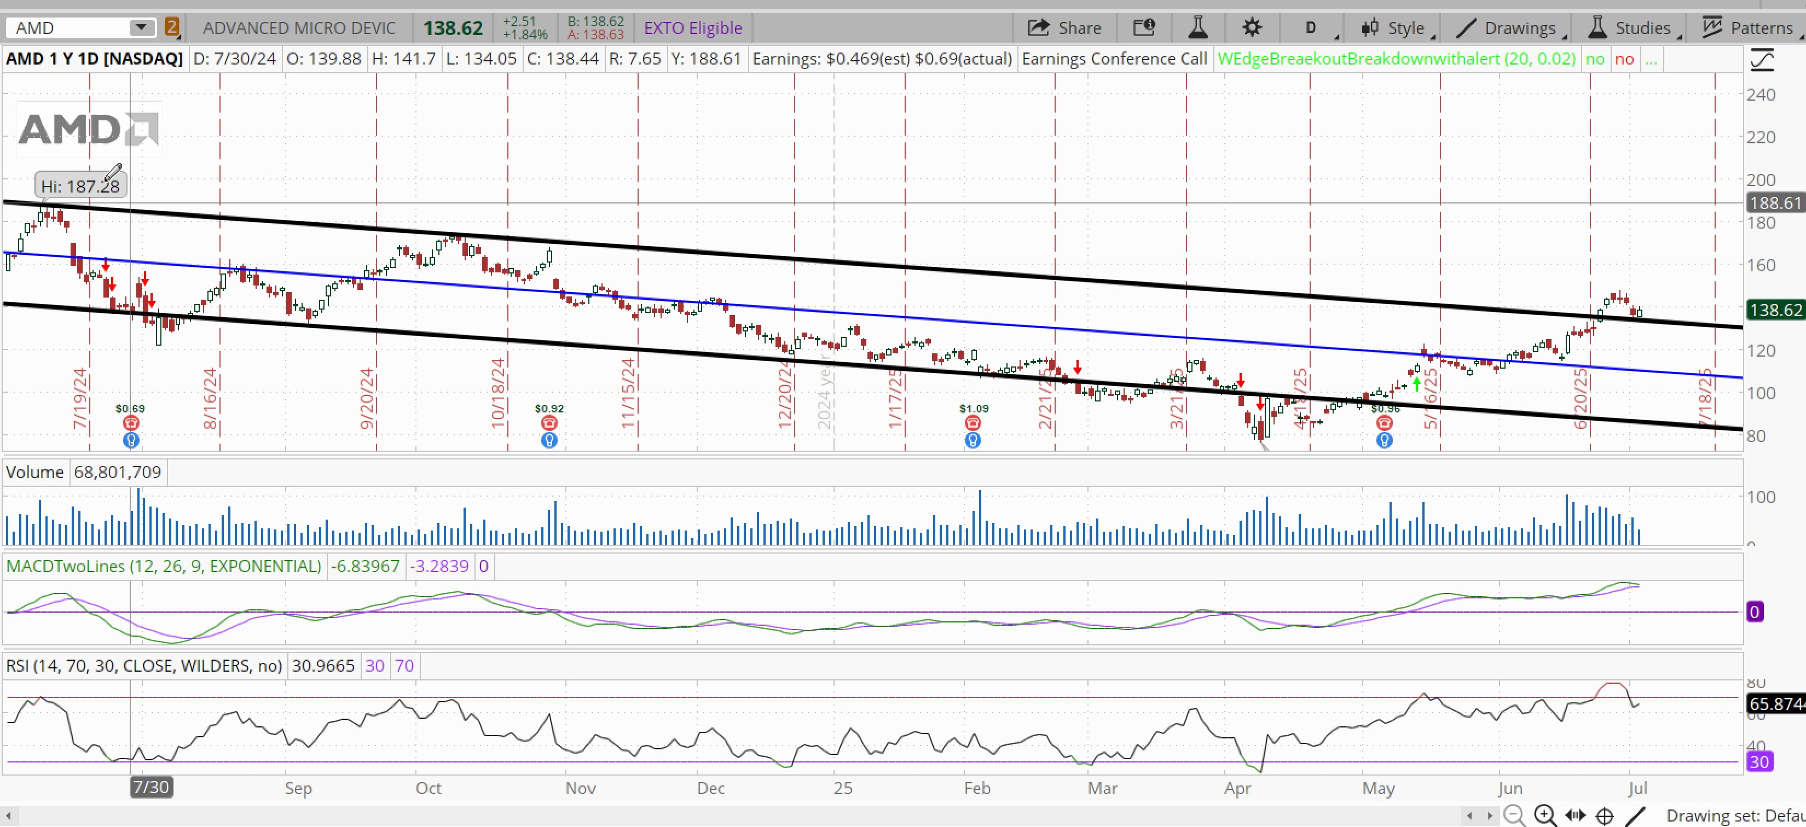Click the purple 30 RSI level axis label
This screenshot has height=827, width=1806.
(1759, 762)
